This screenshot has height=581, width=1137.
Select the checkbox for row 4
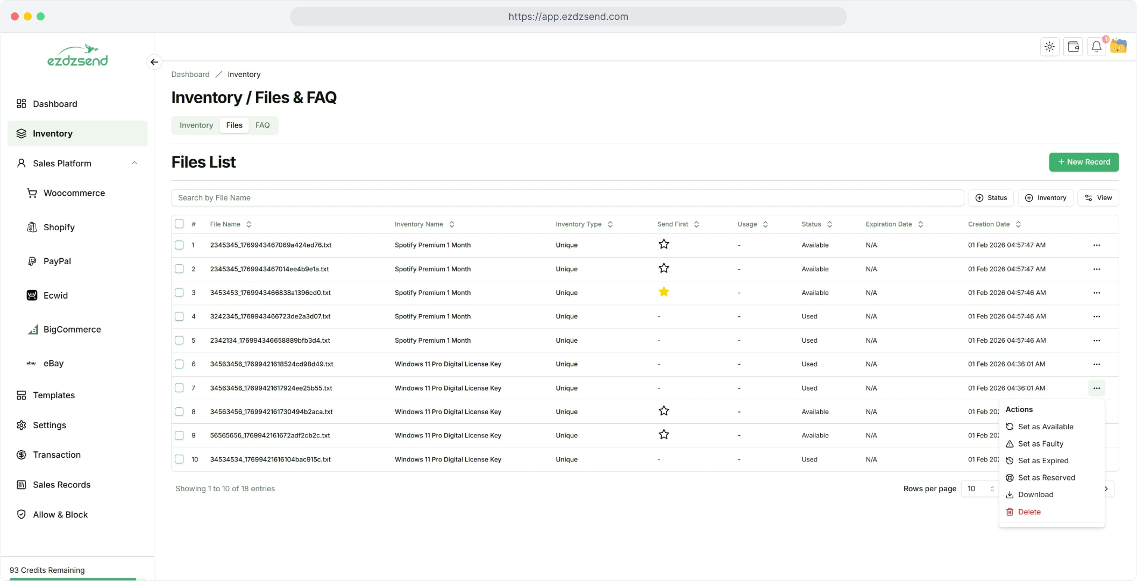[x=179, y=316]
